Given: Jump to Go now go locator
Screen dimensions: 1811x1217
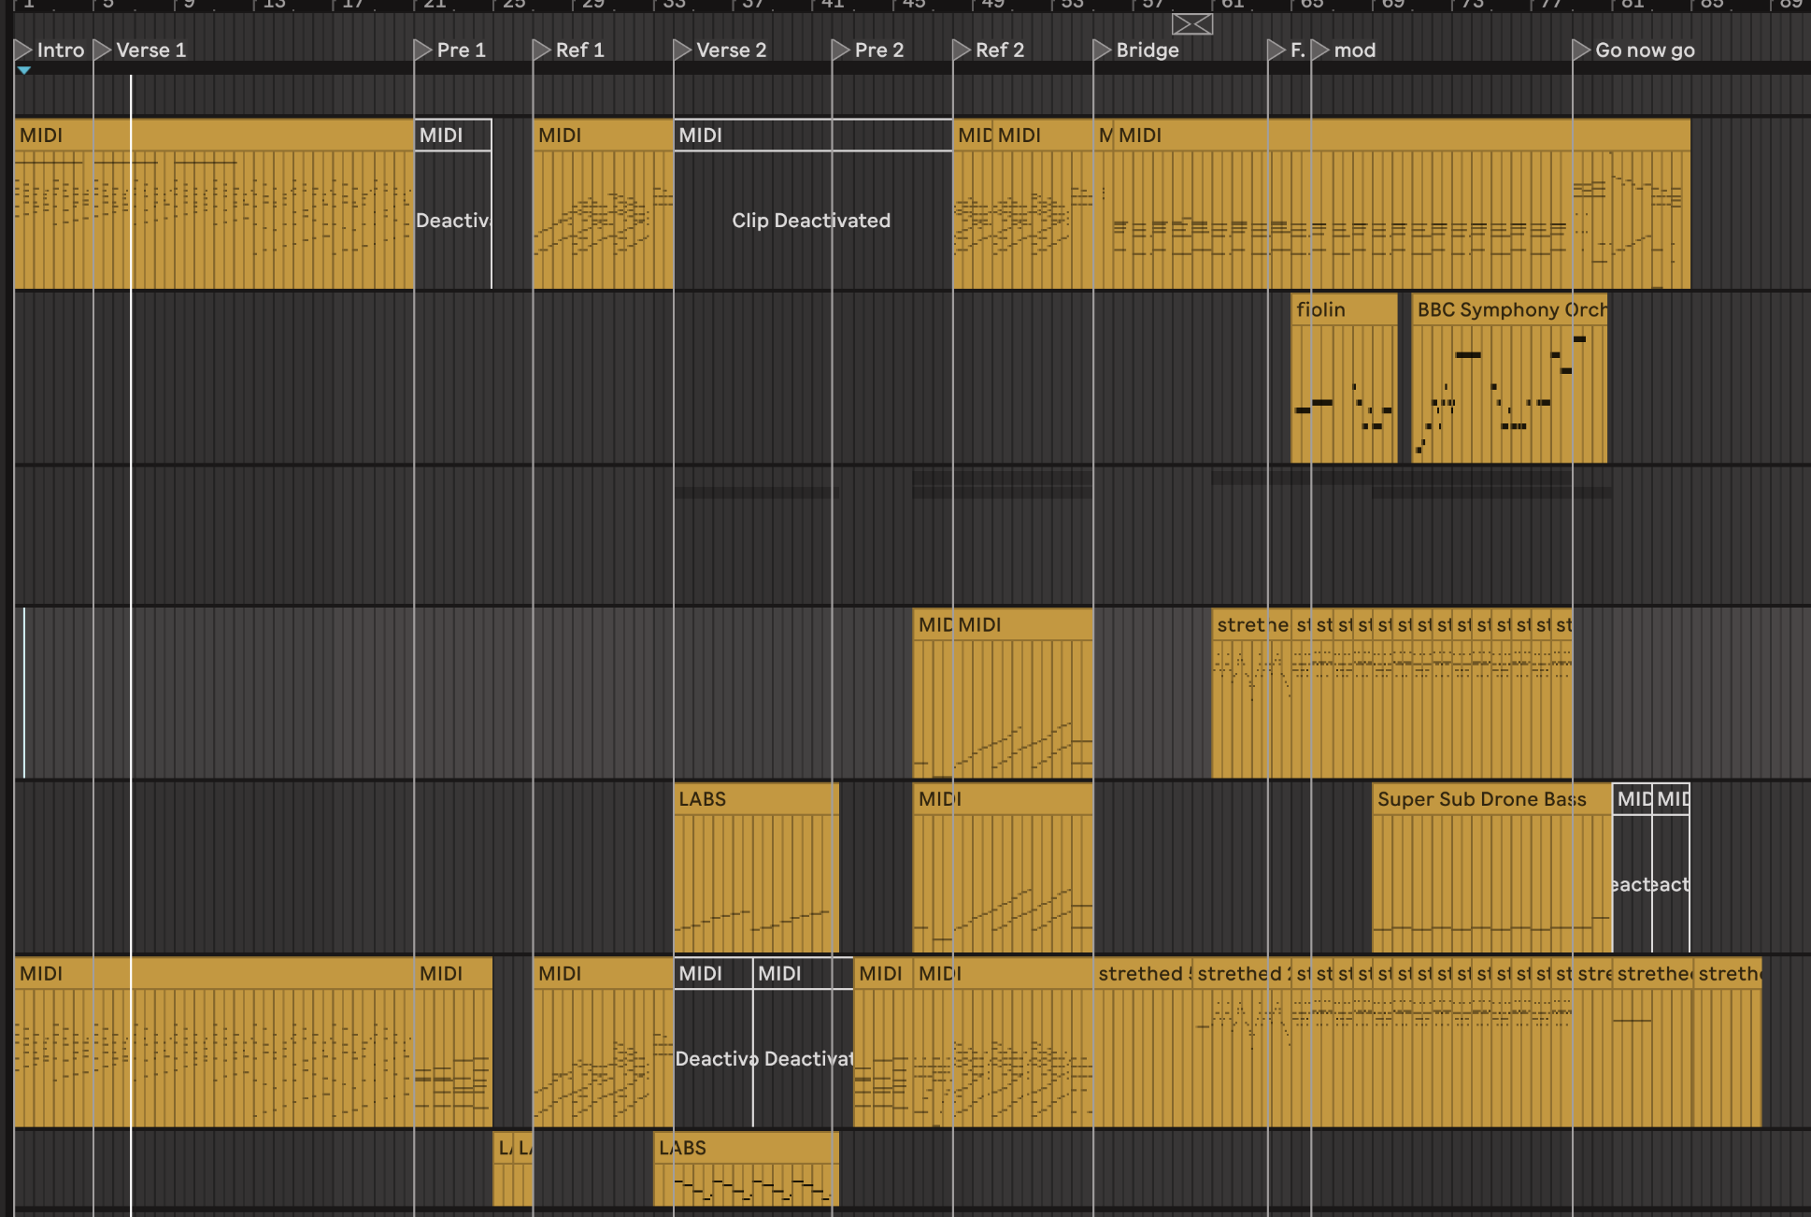Looking at the screenshot, I should [x=1581, y=50].
